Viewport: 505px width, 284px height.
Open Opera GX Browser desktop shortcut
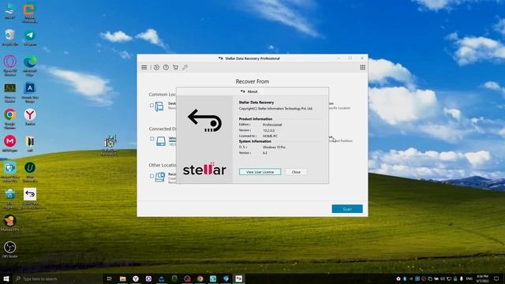(x=10, y=65)
